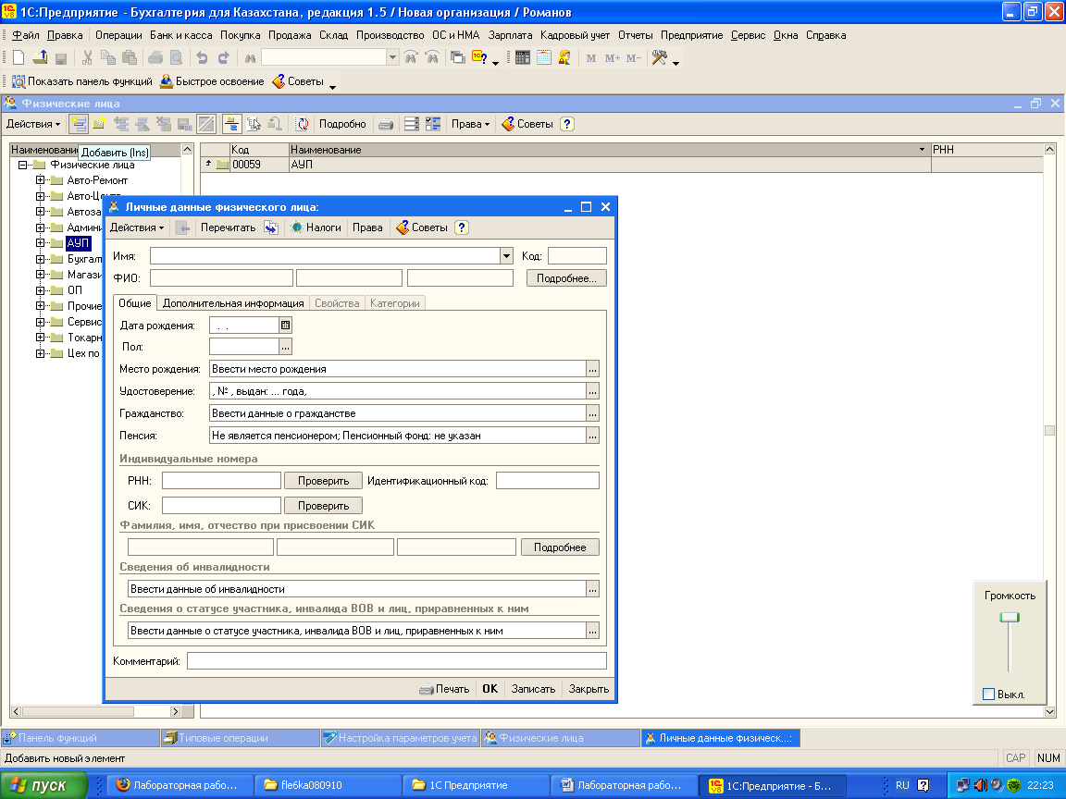Click the printer icon in Физические лица toolbar
This screenshot has height=799, width=1066.
click(386, 124)
